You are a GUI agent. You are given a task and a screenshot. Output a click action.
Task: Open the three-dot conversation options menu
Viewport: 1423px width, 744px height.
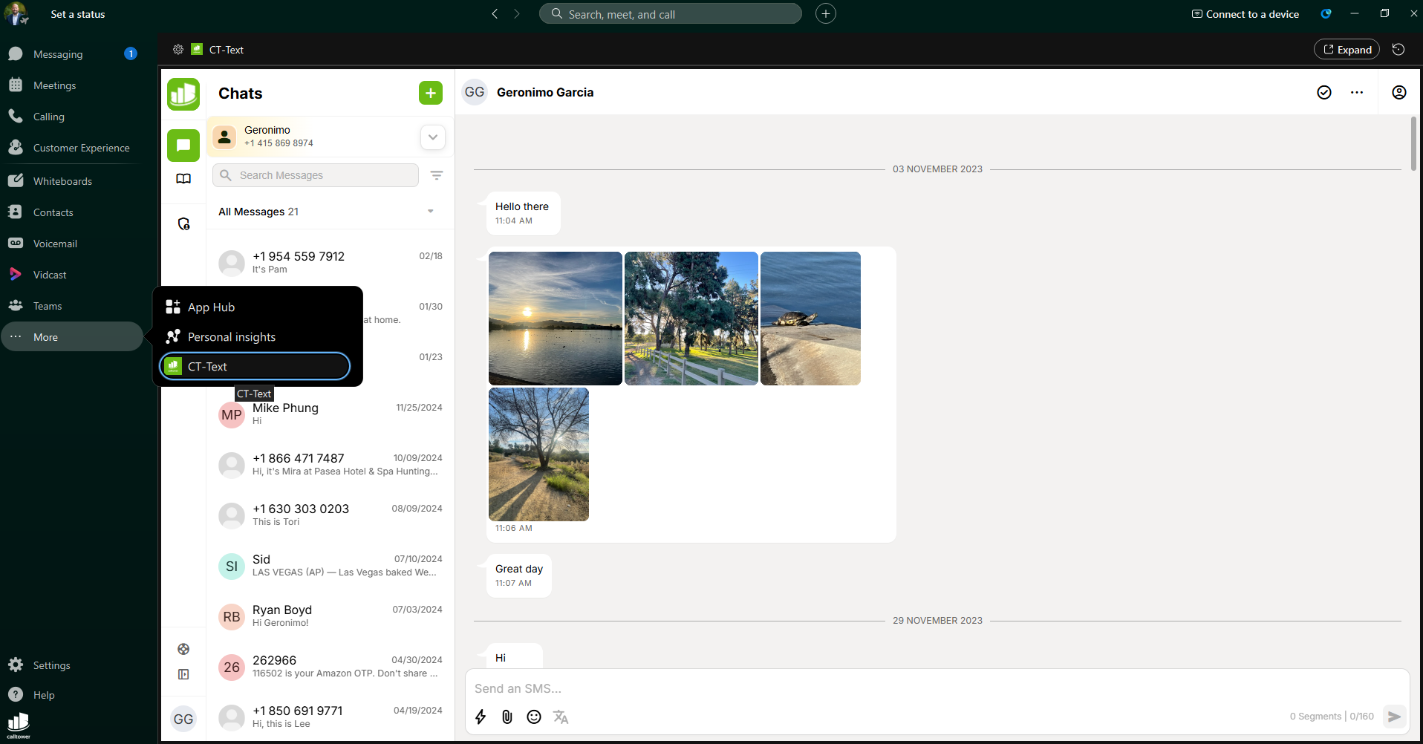[x=1356, y=92]
